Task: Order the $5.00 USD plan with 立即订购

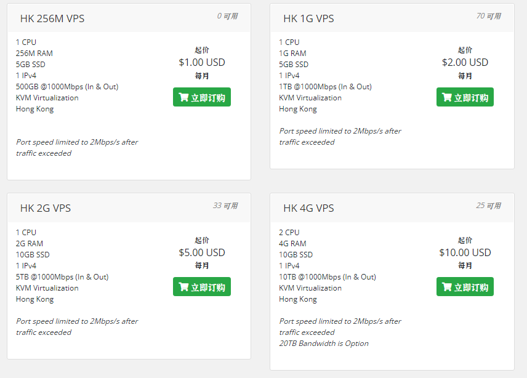Action: 202,287
